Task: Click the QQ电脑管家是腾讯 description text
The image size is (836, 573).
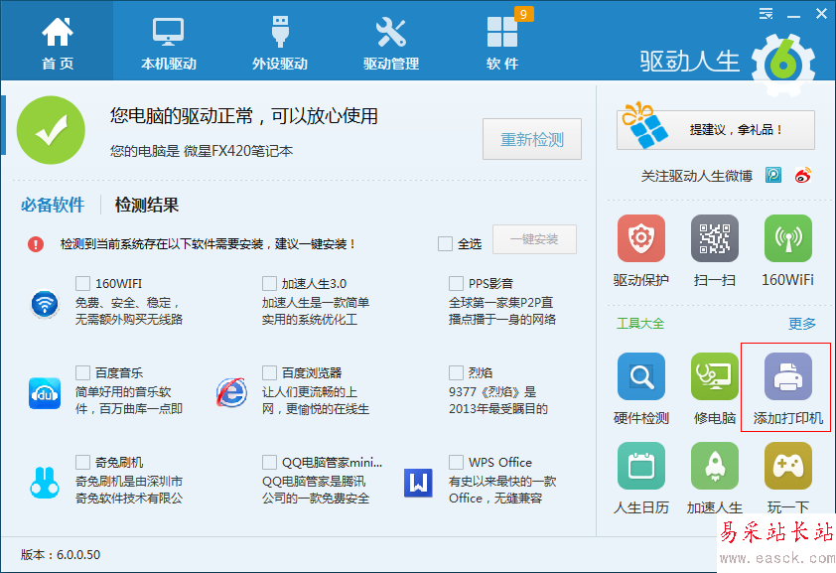Action: 314,482
